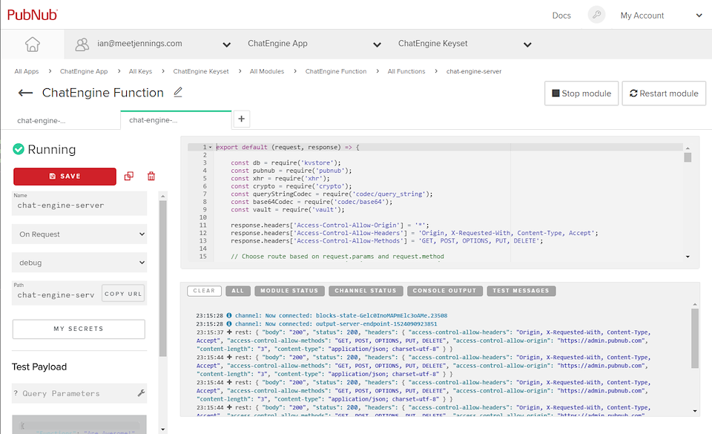
Task: Click the copy duplicate icon beside Save
Action: click(x=129, y=177)
